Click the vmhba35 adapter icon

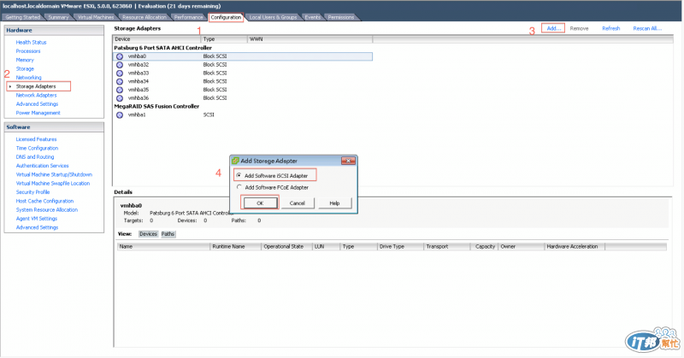(x=120, y=90)
